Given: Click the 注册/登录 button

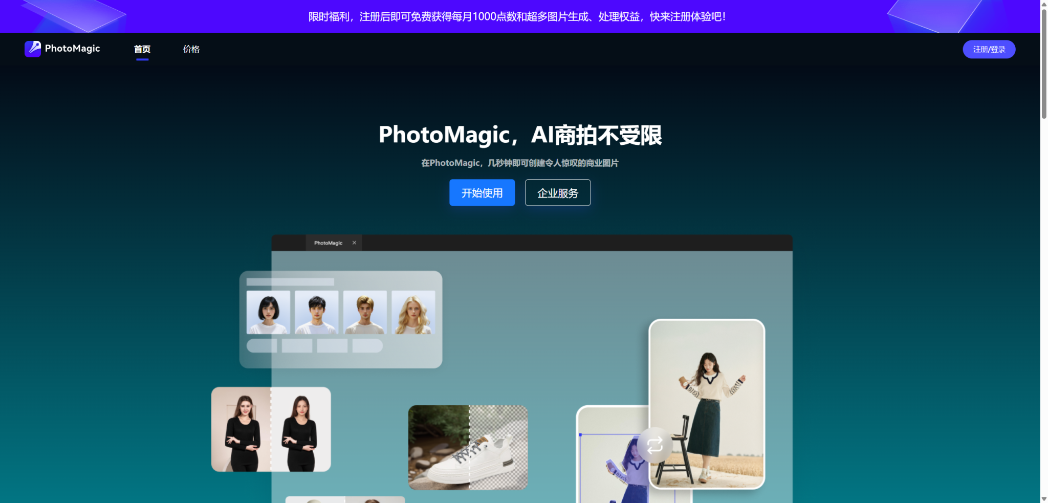Looking at the screenshot, I should pos(989,49).
